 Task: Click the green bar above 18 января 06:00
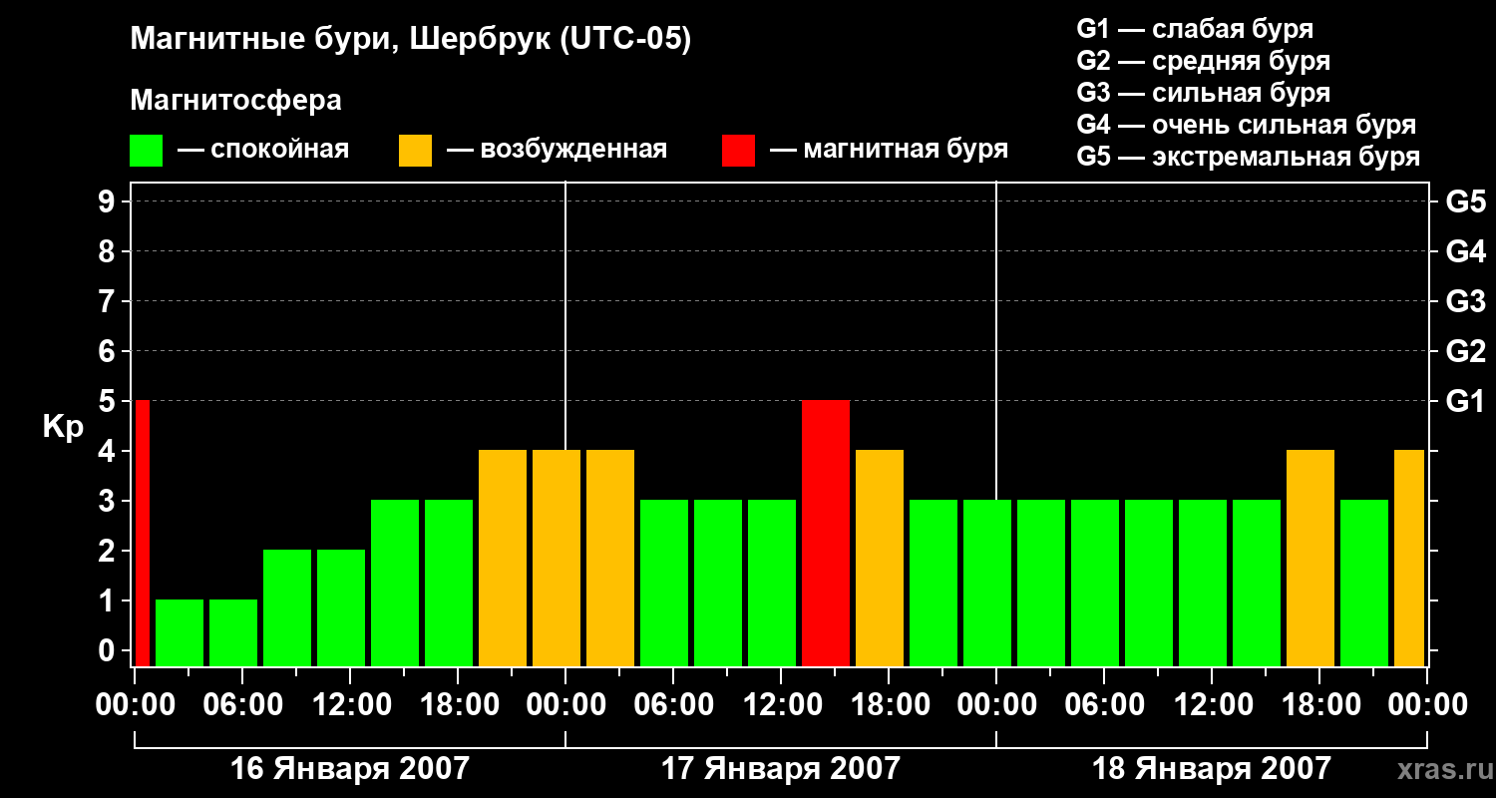(1095, 583)
